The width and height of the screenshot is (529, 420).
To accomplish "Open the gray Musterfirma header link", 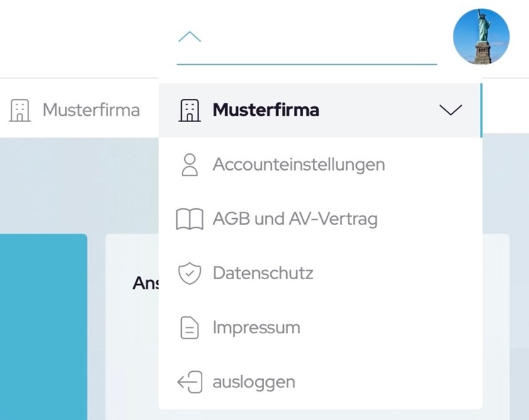I will (91, 110).
